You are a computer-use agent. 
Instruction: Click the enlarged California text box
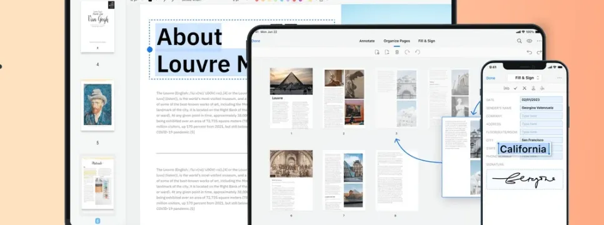pyautogui.click(x=523, y=149)
